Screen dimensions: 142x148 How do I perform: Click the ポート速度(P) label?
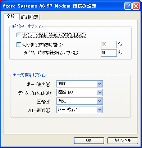[x=39, y=85]
